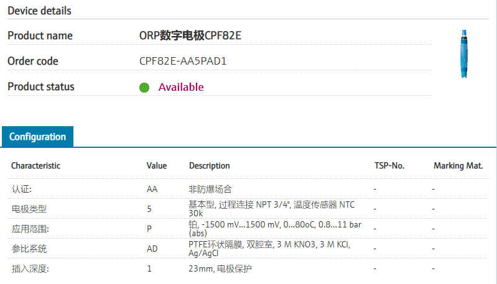Click the Description column header
This screenshot has width=497, height=284.
pyautogui.click(x=209, y=166)
